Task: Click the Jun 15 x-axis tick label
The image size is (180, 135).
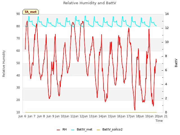Action: pyautogui.click(x=107, y=116)
